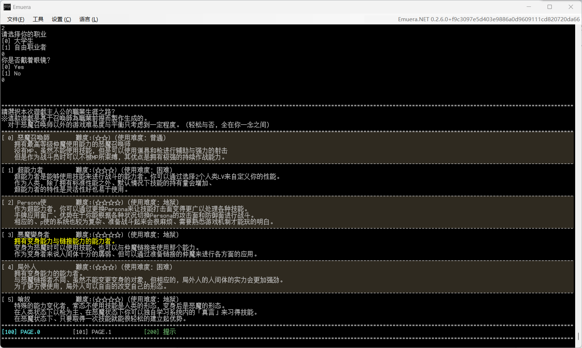Close the Emuera window

(x=571, y=7)
